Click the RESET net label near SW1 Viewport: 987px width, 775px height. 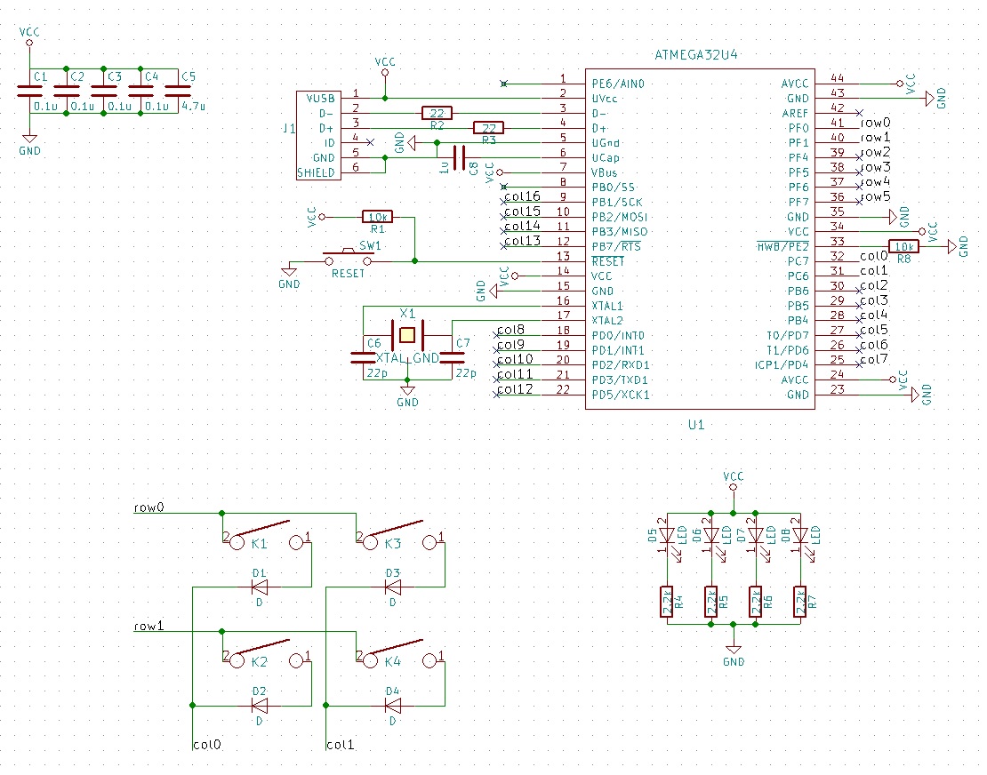click(x=347, y=274)
